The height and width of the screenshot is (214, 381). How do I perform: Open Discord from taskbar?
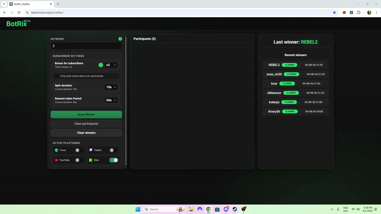(226, 209)
